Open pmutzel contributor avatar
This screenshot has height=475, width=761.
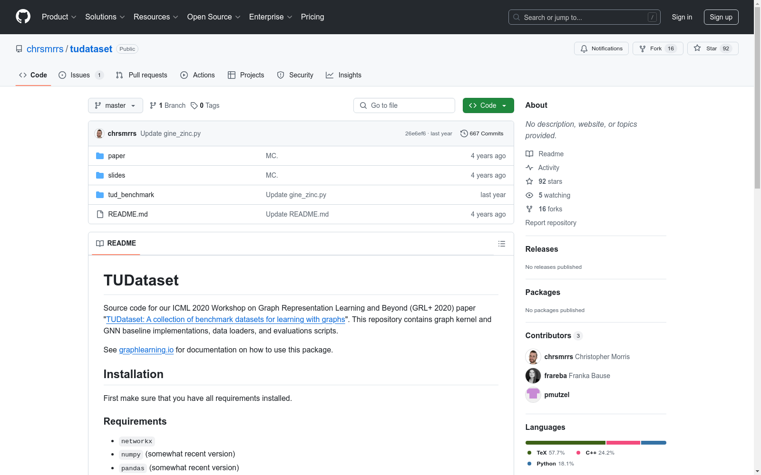[533, 395]
